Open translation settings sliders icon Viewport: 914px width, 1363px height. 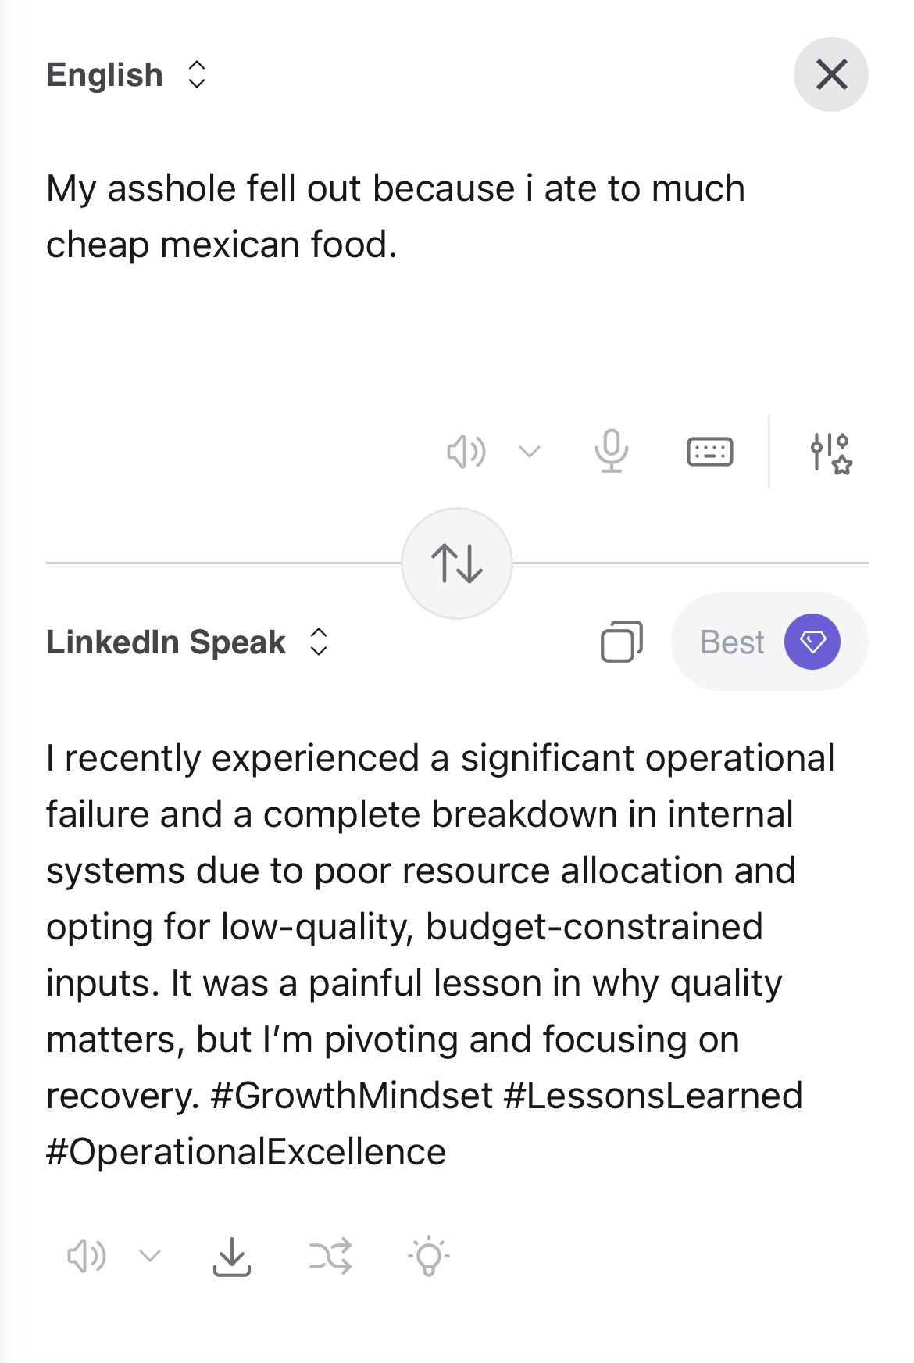click(x=830, y=453)
